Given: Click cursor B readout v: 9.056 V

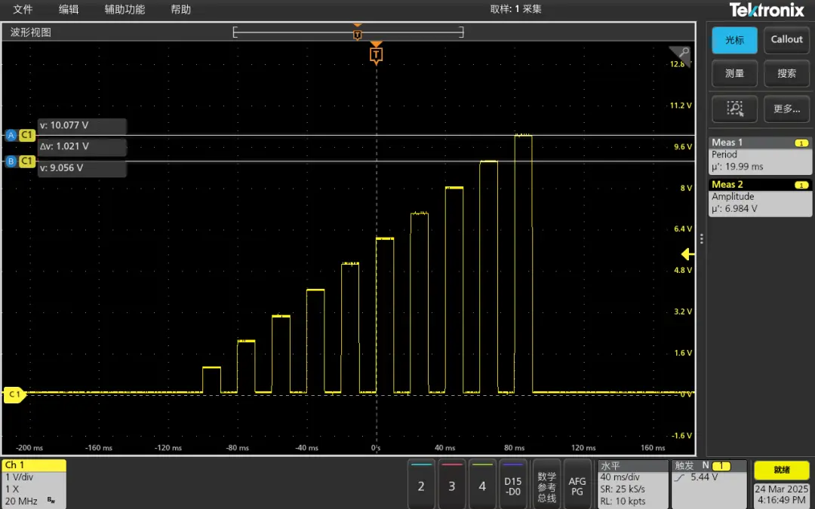Looking at the screenshot, I should [x=82, y=168].
